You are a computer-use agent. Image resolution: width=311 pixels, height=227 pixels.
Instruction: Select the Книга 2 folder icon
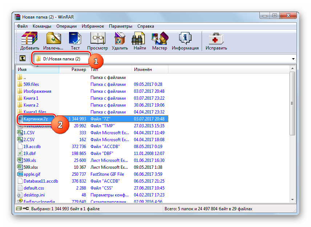20,105
